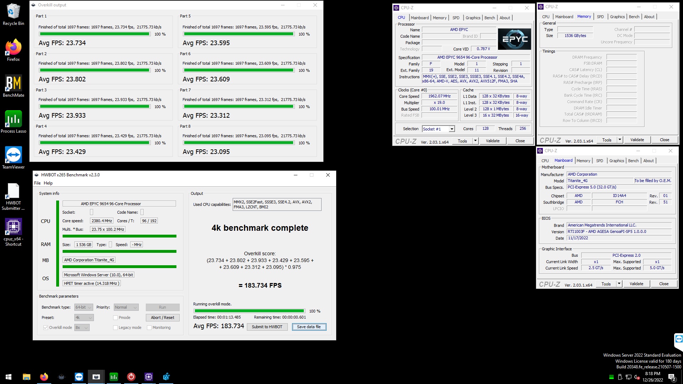Open File Explorer from the taskbar
Screen dimensions: 683x384
point(26,377)
